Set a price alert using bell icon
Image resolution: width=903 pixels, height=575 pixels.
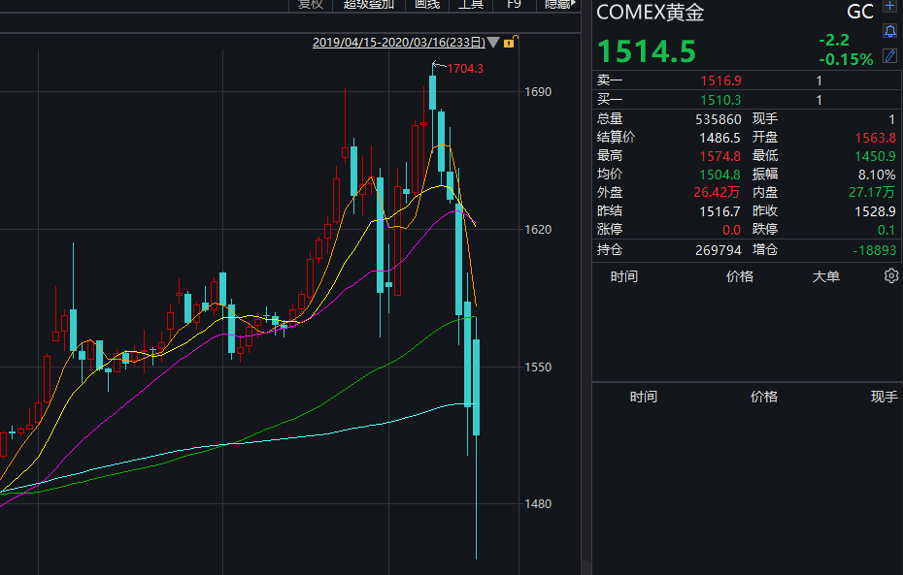pos(889,31)
